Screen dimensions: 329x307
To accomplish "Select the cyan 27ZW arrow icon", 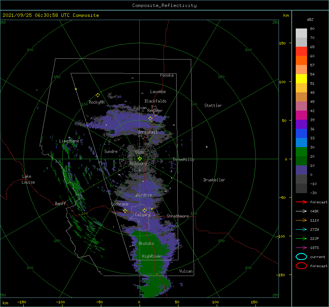I will click(x=301, y=230).
